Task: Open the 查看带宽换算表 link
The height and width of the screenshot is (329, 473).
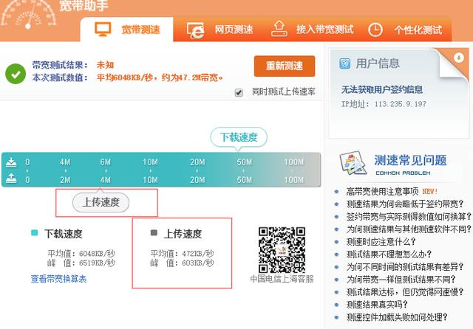Action: (x=58, y=279)
